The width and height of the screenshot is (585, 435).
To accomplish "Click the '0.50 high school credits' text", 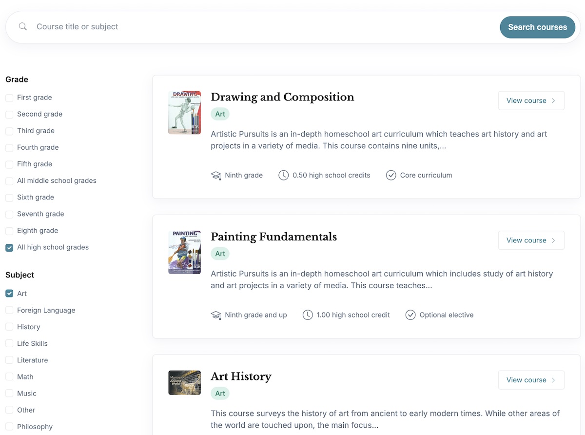I will click(x=331, y=175).
